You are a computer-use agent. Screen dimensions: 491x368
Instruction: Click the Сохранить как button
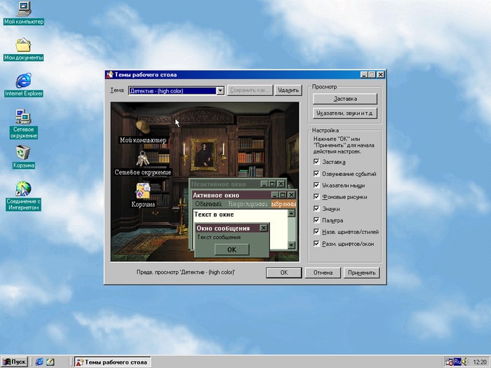250,90
